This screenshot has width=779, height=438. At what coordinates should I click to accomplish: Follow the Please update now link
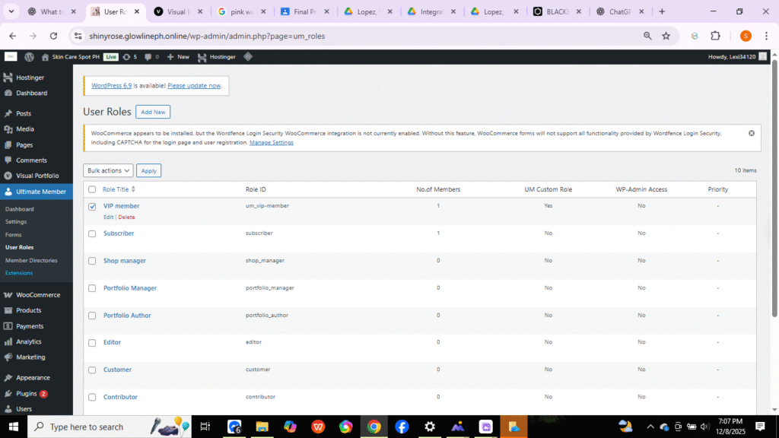194,85
